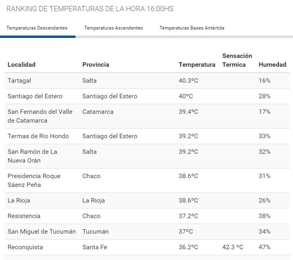Click the Termas de Río Hondo row
This screenshot has height=260, width=293.
(38, 136)
